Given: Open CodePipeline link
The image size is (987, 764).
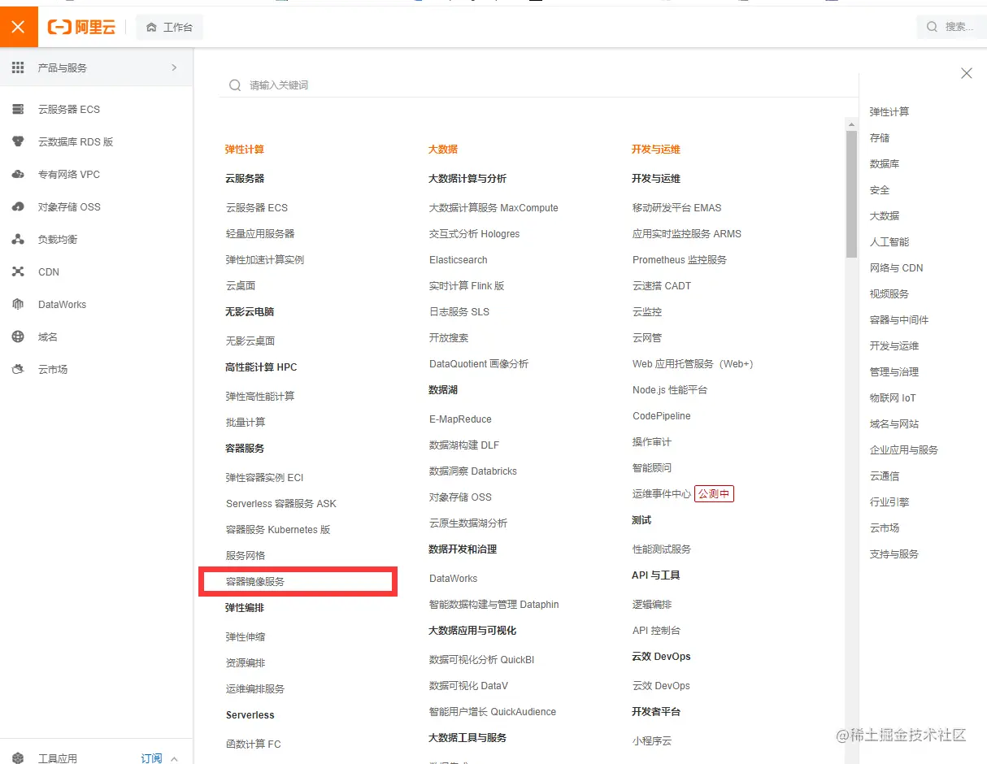Looking at the screenshot, I should coord(662,415).
